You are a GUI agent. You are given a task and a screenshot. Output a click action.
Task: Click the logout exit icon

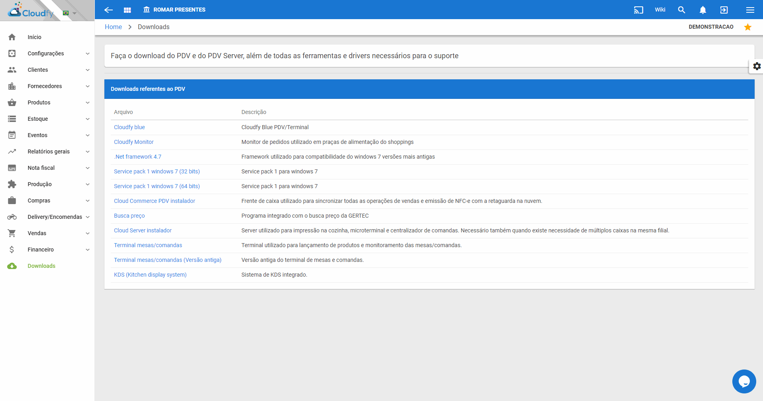(x=724, y=10)
